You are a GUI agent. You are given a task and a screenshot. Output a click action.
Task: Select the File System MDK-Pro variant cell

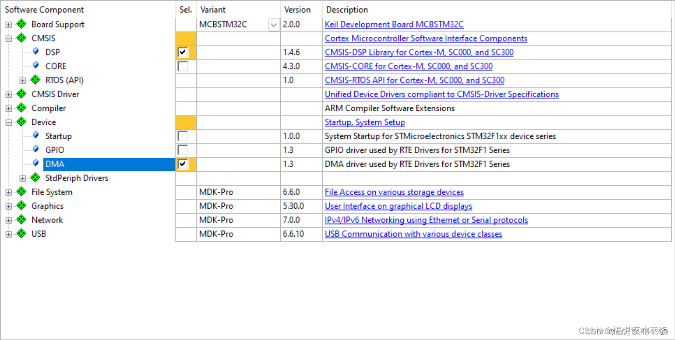point(238,192)
